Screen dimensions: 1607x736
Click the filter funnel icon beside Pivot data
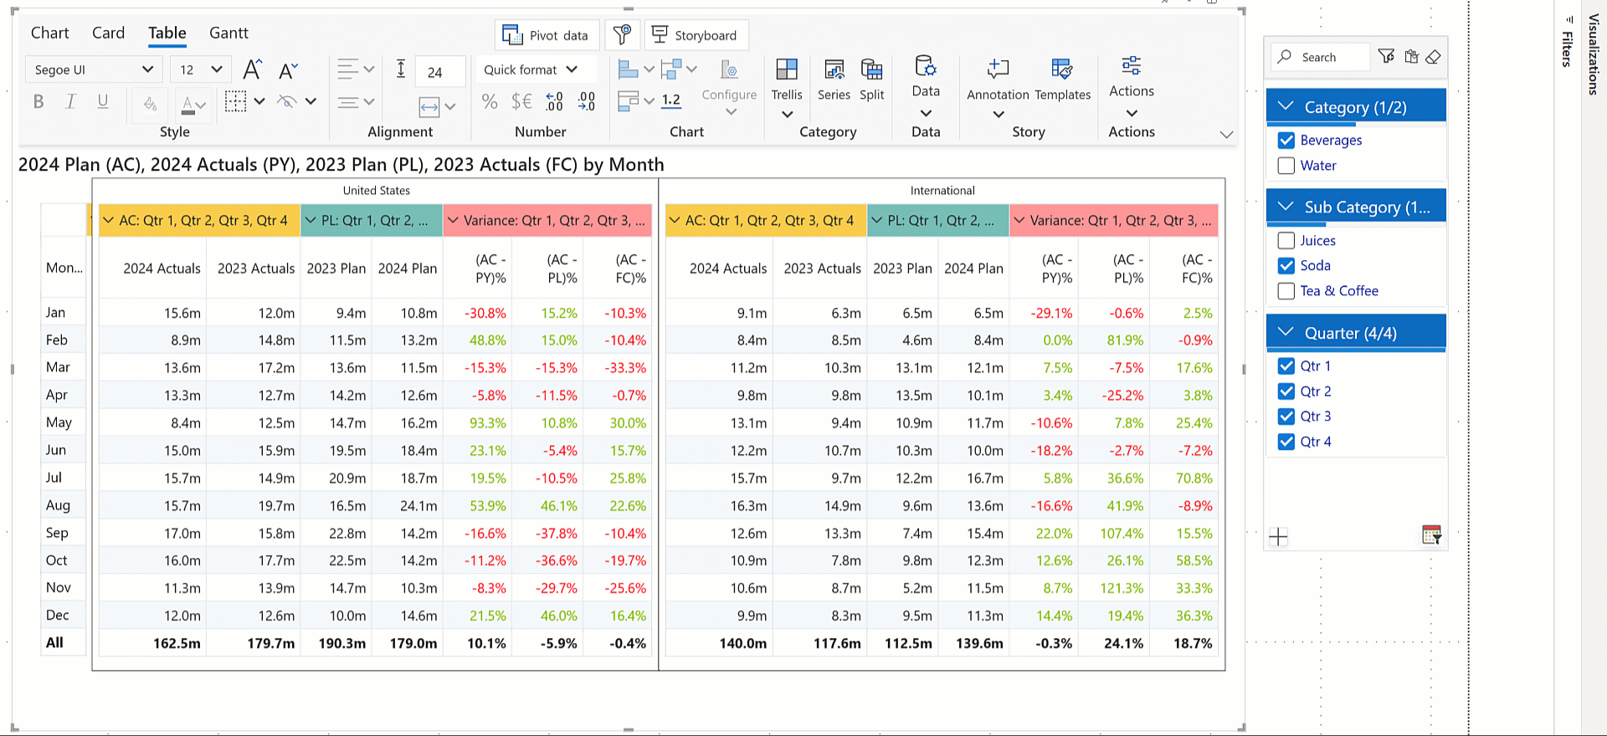(x=622, y=35)
